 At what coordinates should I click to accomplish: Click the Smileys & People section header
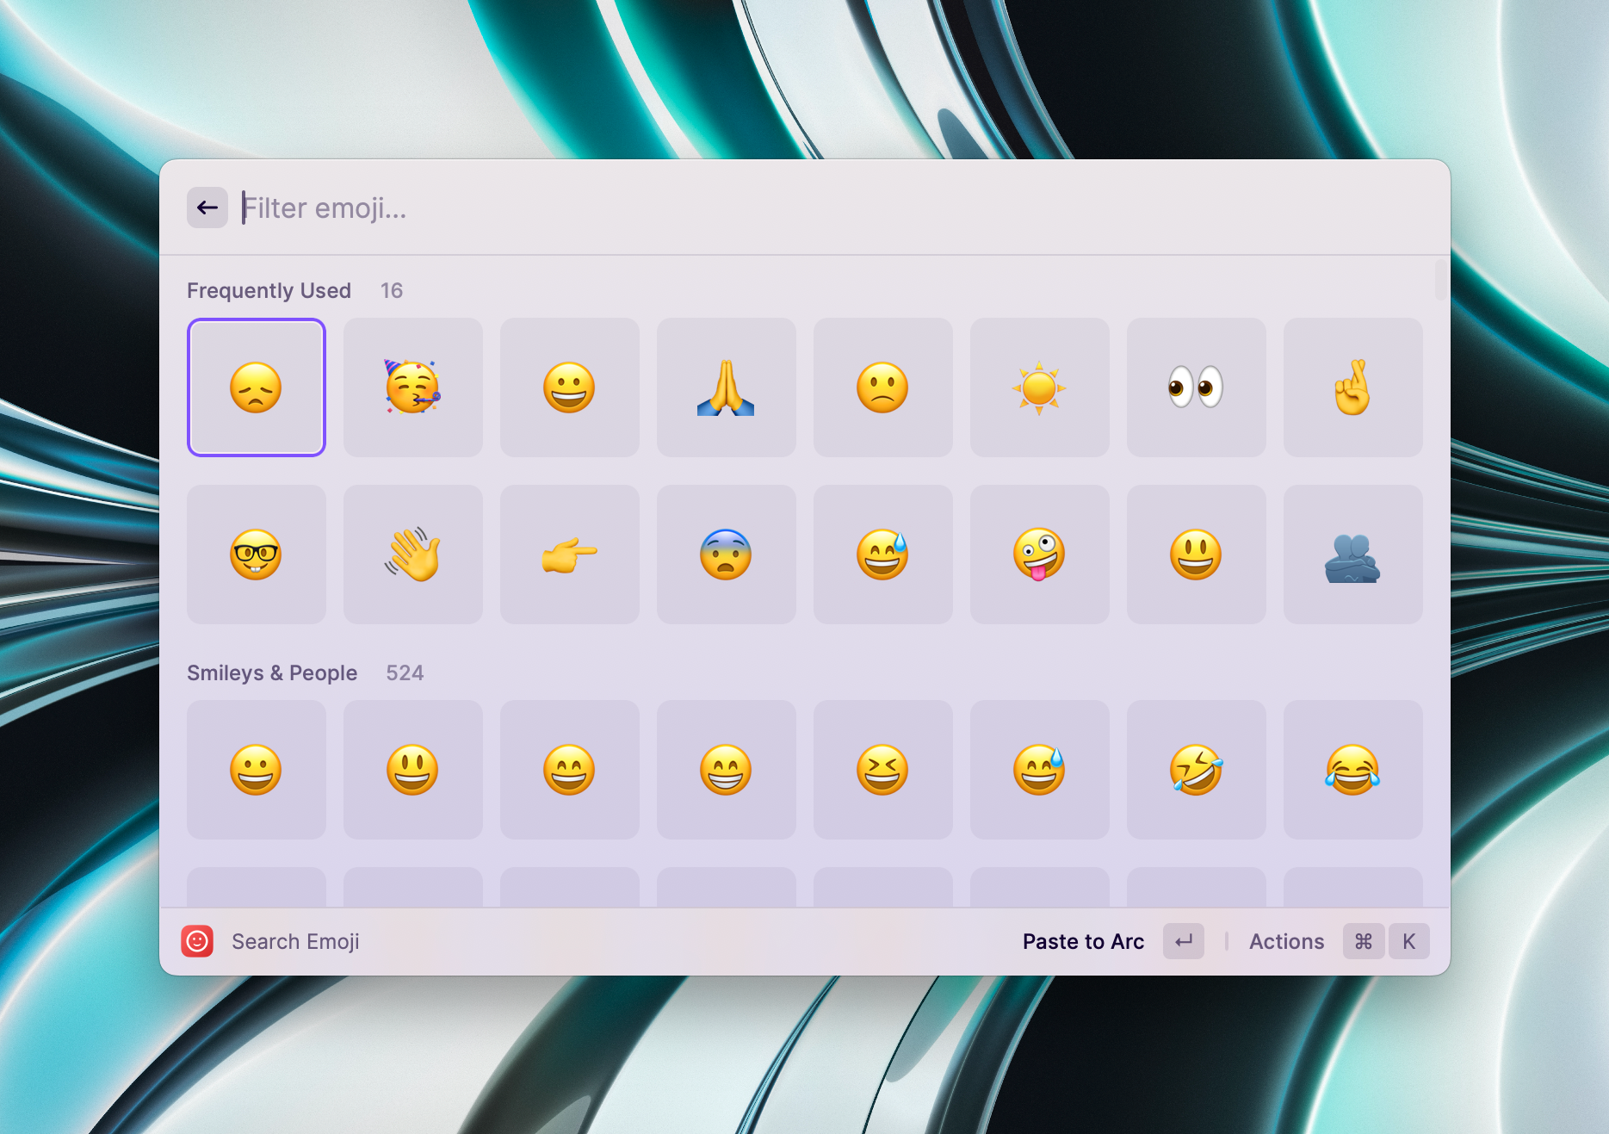(272, 673)
